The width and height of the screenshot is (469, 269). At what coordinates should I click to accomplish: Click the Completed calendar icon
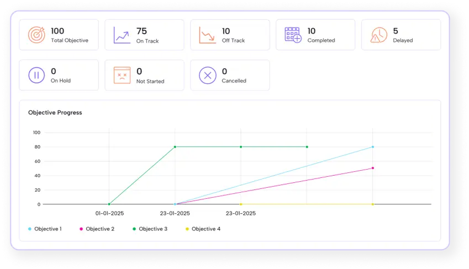click(x=293, y=35)
